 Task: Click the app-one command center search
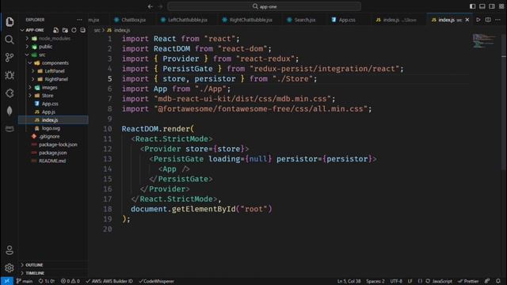click(264, 6)
